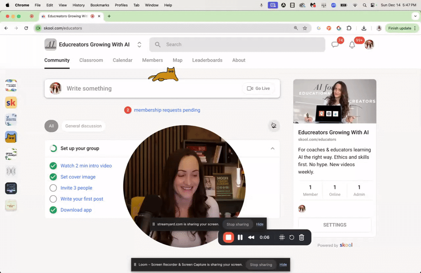The width and height of the screenshot is (421, 273).
Task: Select the 'General discussion' filter pill
Action: click(83, 126)
